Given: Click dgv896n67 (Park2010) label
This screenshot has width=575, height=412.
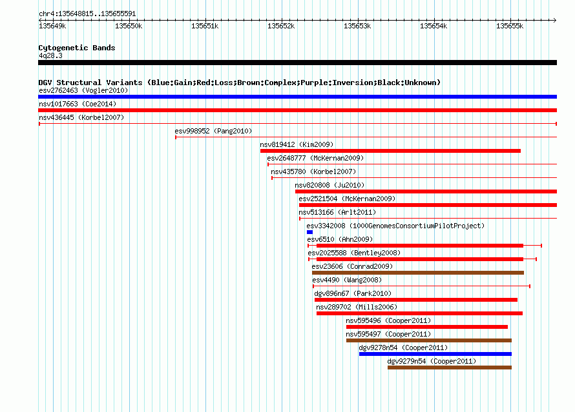Looking at the screenshot, I should point(353,293).
